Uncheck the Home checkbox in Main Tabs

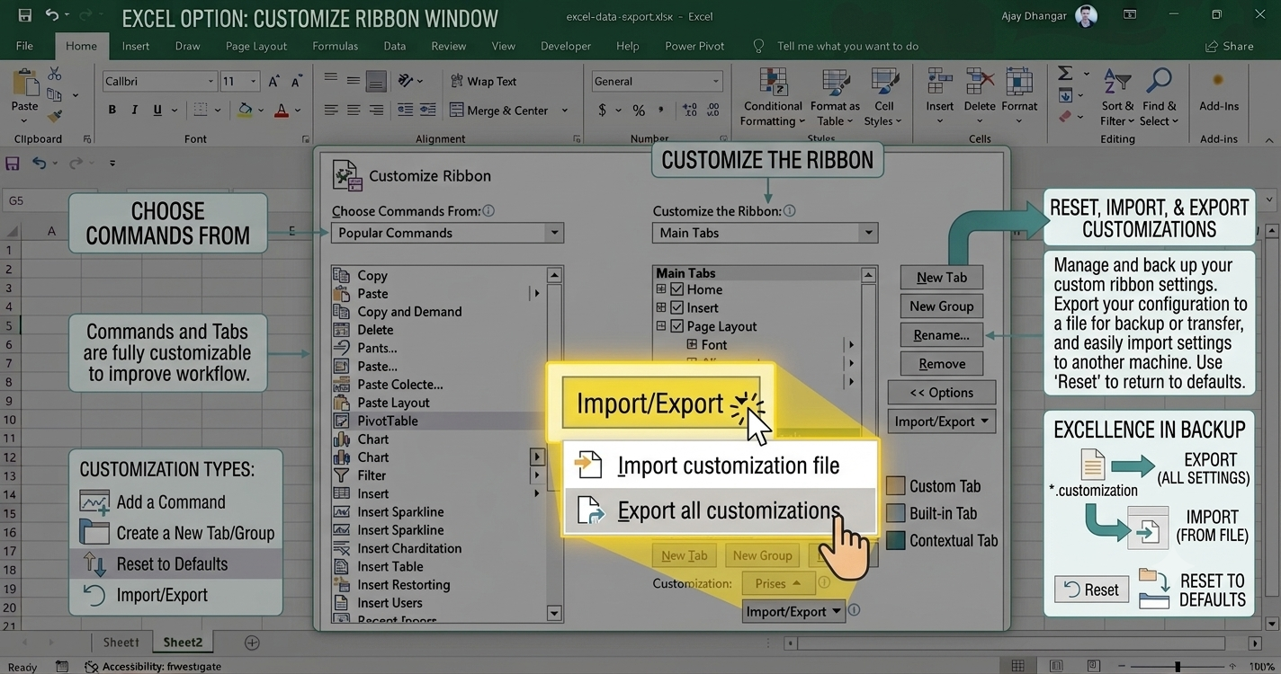coord(677,289)
